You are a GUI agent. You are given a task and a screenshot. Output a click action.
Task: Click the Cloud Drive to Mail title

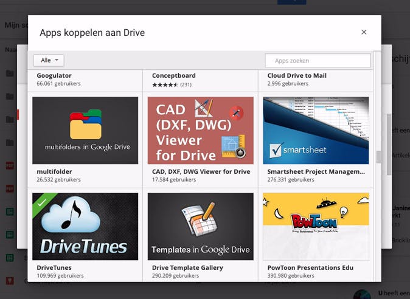(x=297, y=75)
